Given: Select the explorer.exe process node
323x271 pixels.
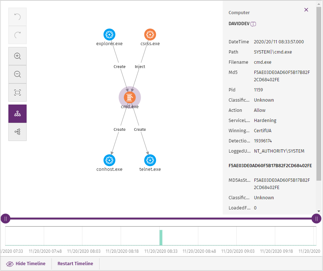Looking at the screenshot, I should (109, 35).
